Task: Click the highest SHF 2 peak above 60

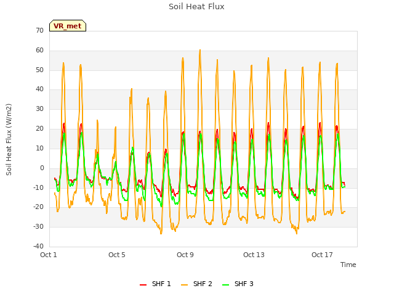Action: (200, 50)
